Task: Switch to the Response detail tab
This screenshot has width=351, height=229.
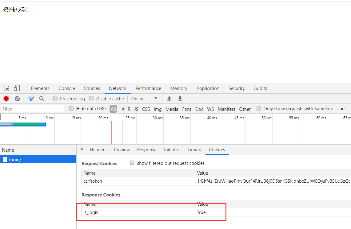Action: tap(147, 150)
